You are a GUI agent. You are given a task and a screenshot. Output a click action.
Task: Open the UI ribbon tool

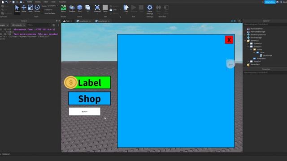88,8
